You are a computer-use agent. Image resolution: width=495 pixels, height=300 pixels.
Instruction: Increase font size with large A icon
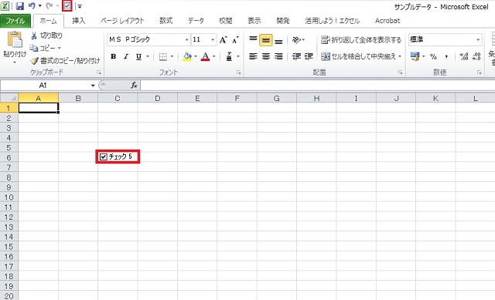(224, 39)
